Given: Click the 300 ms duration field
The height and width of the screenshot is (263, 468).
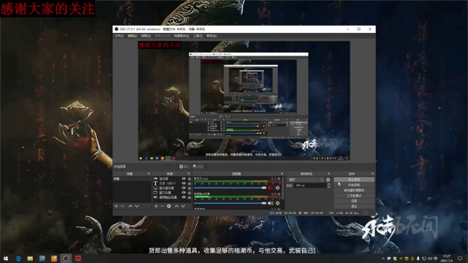Looking at the screenshot, I should point(310,186).
